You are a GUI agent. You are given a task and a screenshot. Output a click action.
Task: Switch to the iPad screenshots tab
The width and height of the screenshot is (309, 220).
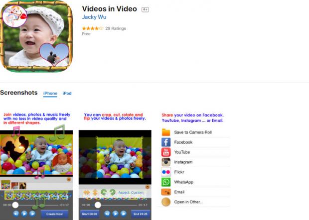[67, 94]
